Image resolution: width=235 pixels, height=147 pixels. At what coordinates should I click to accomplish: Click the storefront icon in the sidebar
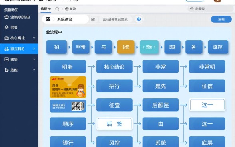click(6, 17)
